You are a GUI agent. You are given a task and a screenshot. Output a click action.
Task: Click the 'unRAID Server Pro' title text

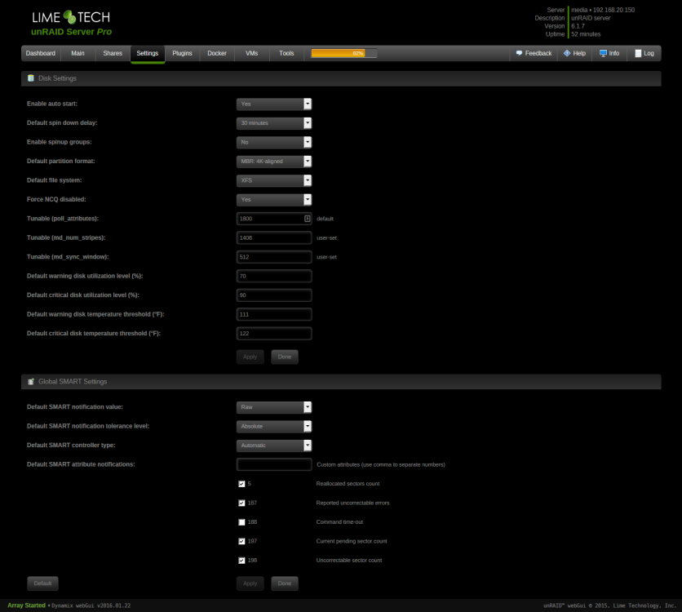click(71, 32)
